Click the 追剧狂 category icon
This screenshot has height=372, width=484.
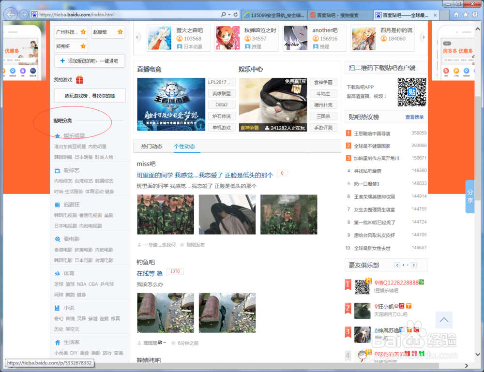point(58,205)
